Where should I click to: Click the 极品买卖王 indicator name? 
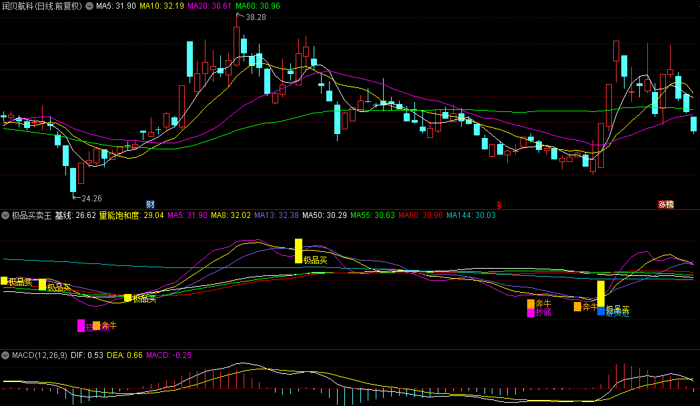31,215
